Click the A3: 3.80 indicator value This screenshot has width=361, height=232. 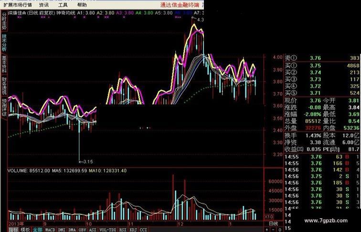click(x=125, y=13)
